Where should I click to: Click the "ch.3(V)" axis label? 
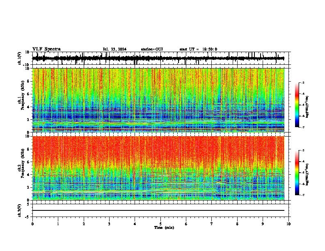click(20, 210)
